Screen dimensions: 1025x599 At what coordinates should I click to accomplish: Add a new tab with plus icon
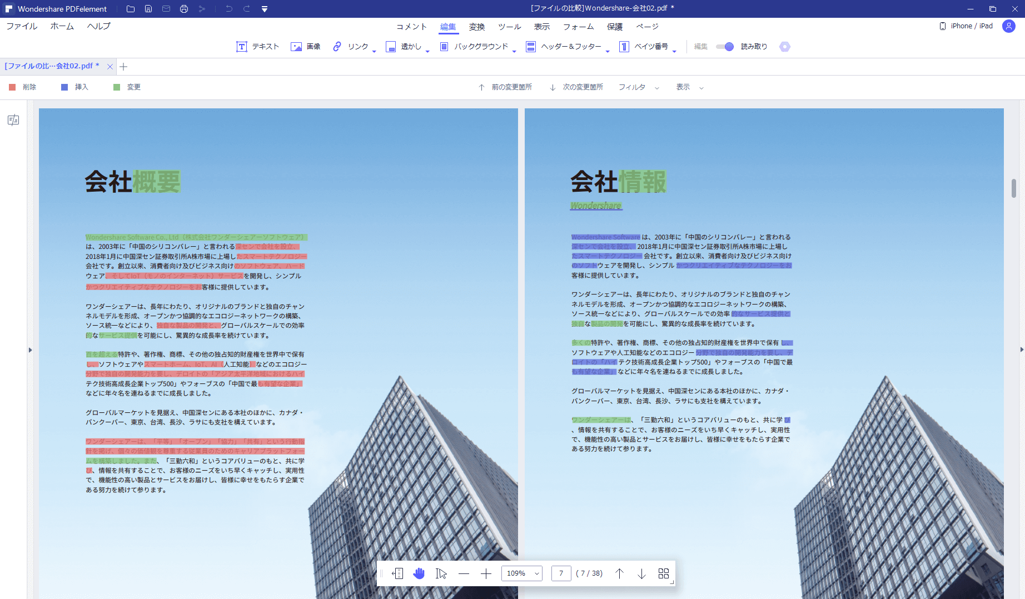(123, 67)
